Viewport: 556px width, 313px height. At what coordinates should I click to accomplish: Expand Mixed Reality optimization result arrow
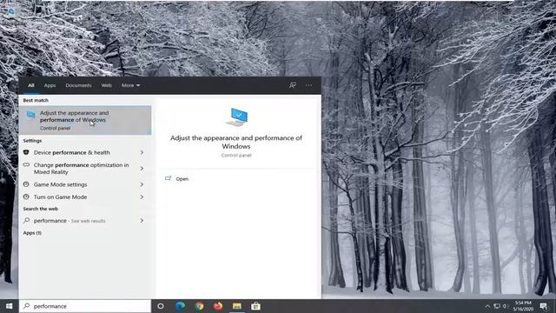coord(142,168)
